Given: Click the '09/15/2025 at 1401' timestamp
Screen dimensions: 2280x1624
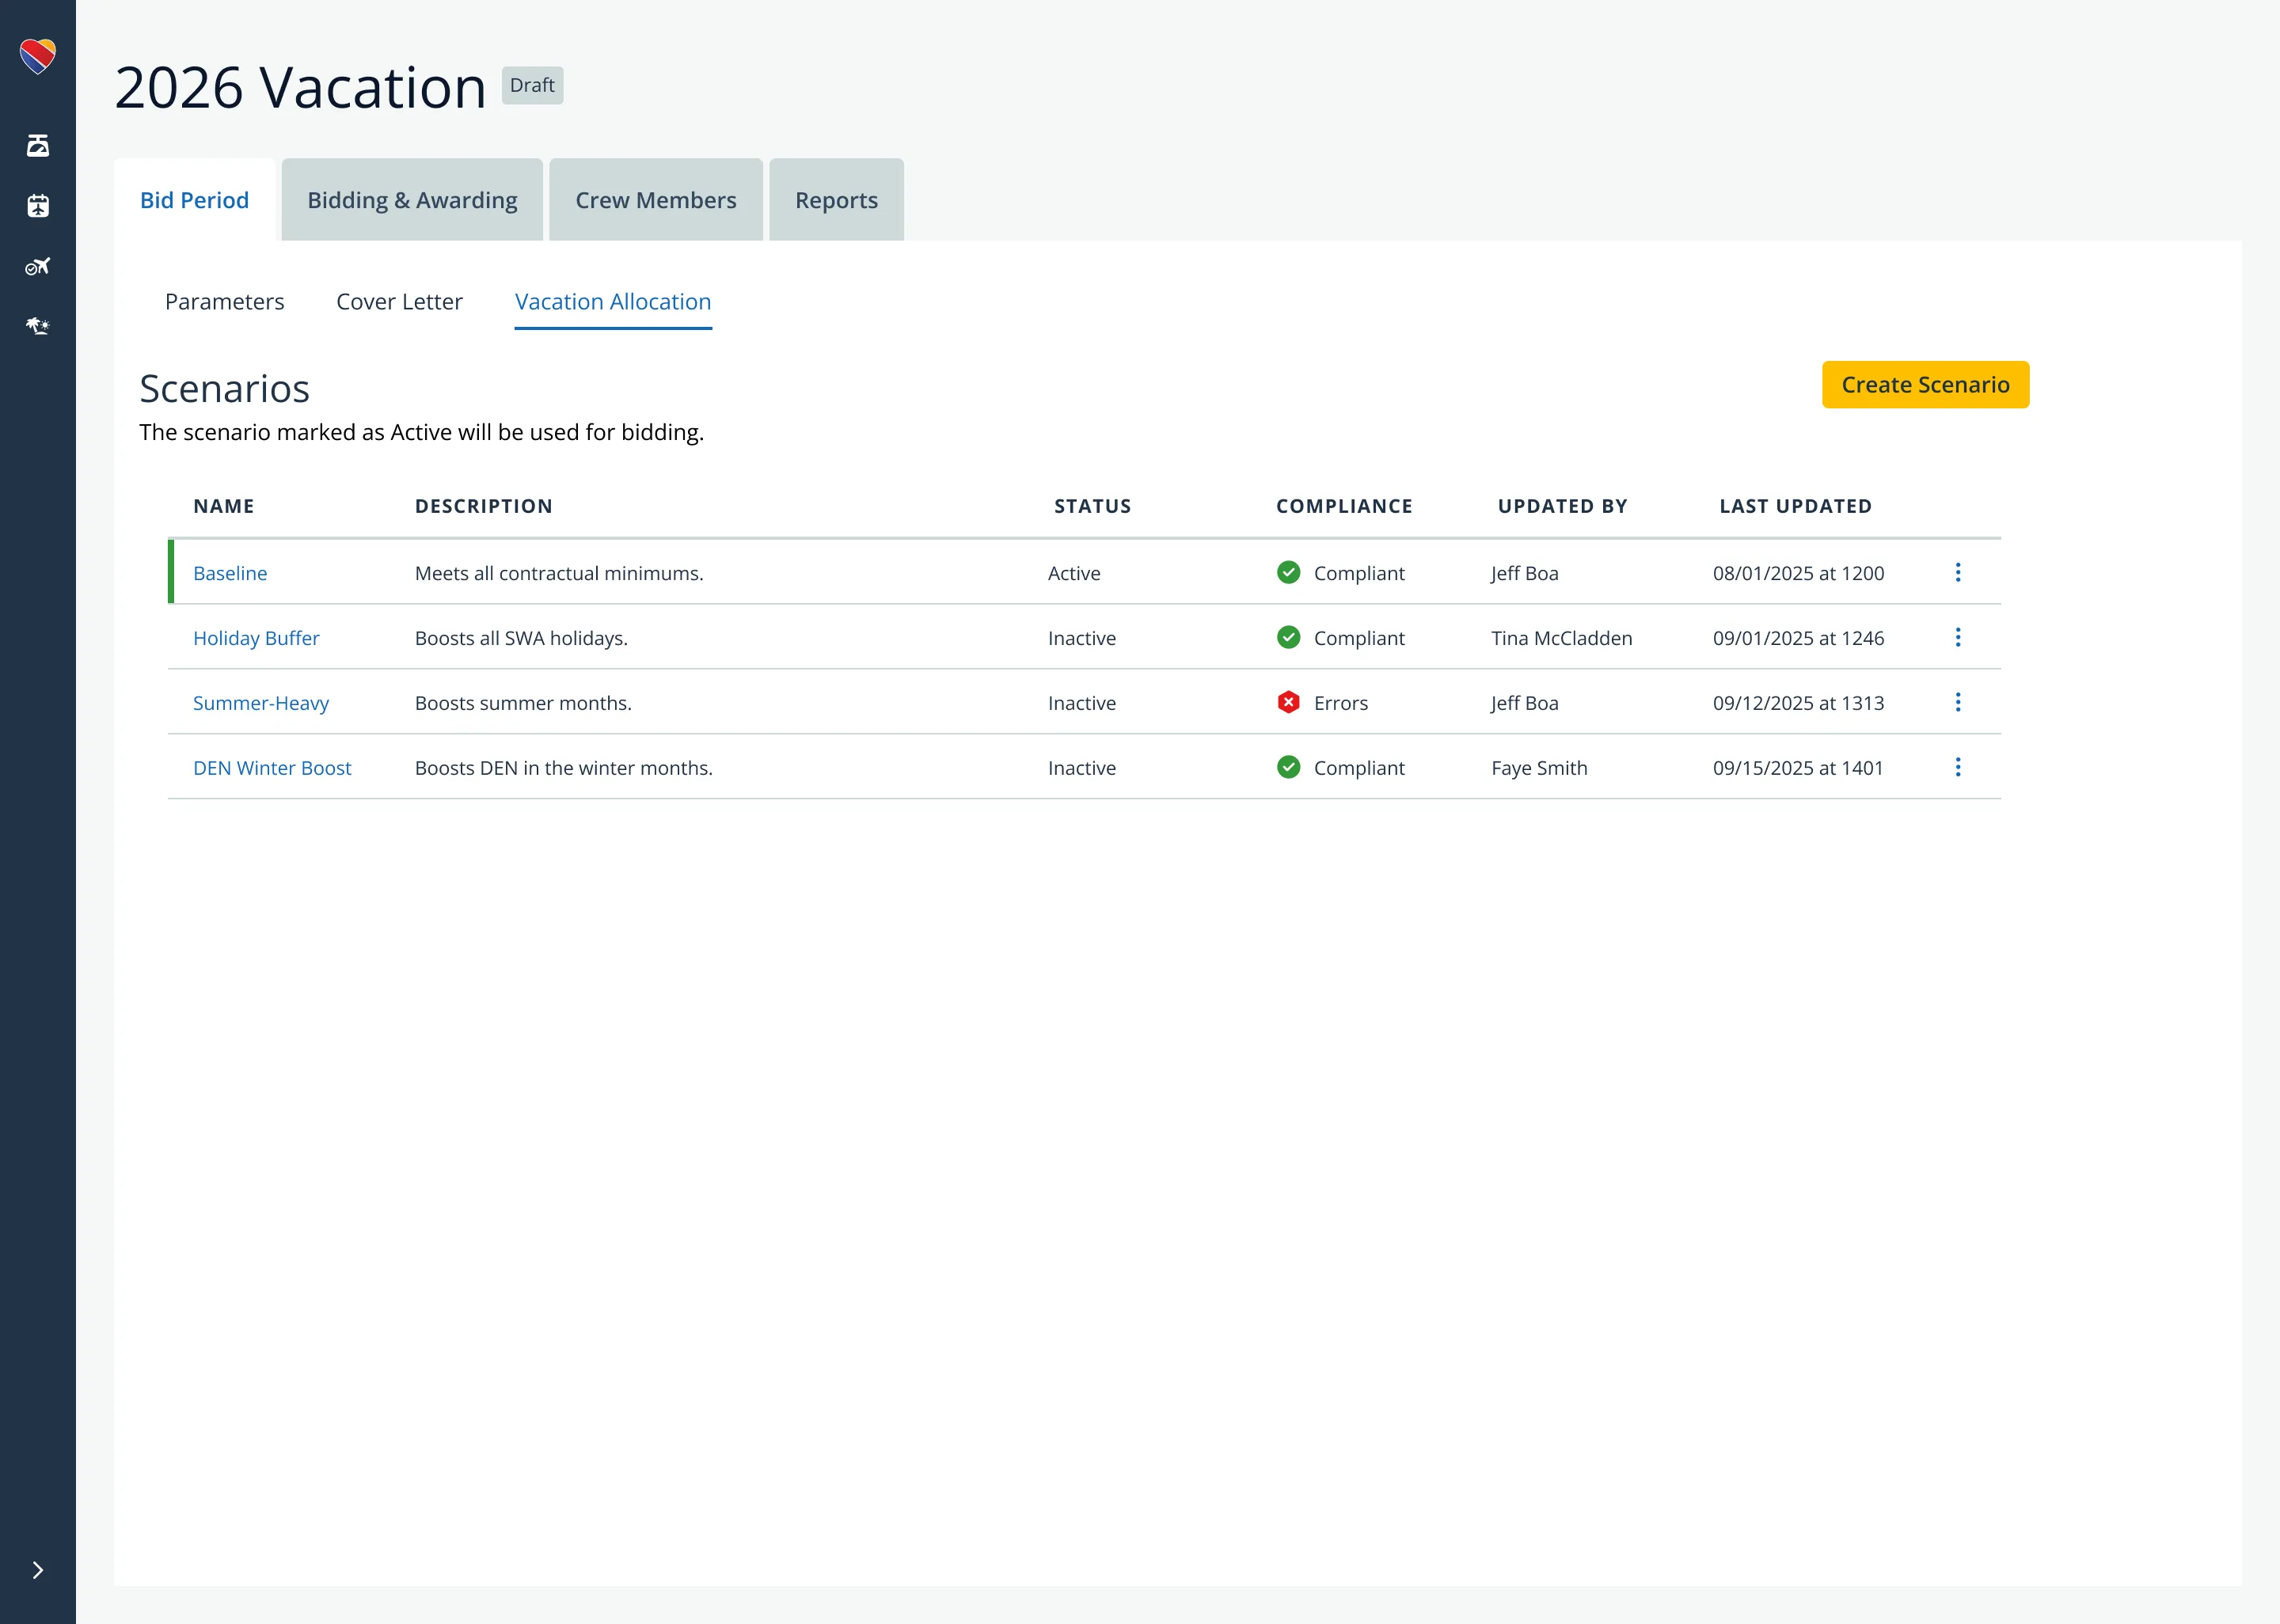Looking at the screenshot, I should click(1798, 768).
